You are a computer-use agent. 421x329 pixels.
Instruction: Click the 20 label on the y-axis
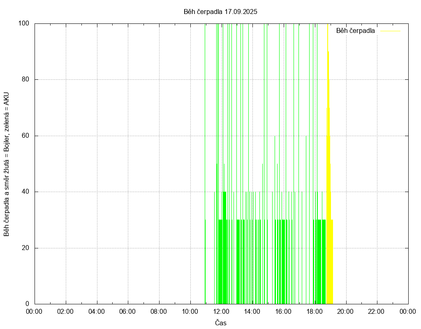point(25,248)
